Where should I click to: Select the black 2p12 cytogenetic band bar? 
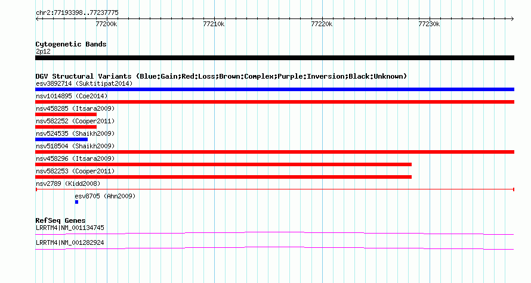(x=274, y=58)
